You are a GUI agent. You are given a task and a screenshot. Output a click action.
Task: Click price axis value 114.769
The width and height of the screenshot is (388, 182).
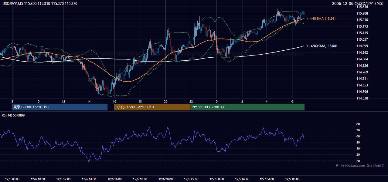[362, 72]
